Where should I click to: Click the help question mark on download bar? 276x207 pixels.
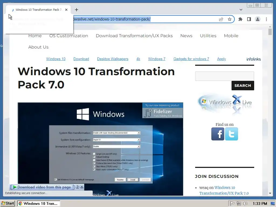click(77, 187)
